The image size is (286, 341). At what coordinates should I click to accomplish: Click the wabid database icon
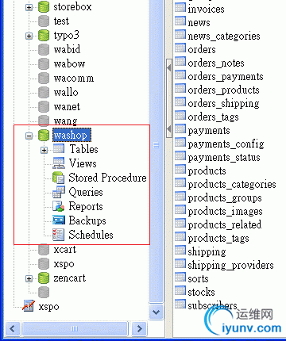click(44, 50)
